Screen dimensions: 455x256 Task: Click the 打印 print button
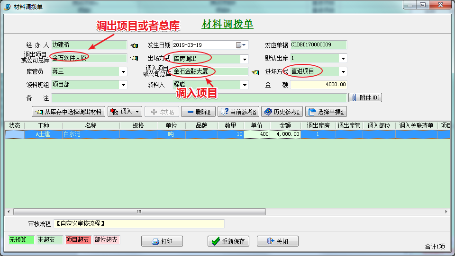coord(162,241)
